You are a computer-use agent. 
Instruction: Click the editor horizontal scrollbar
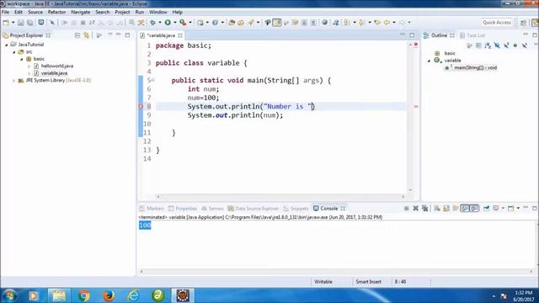point(280,197)
